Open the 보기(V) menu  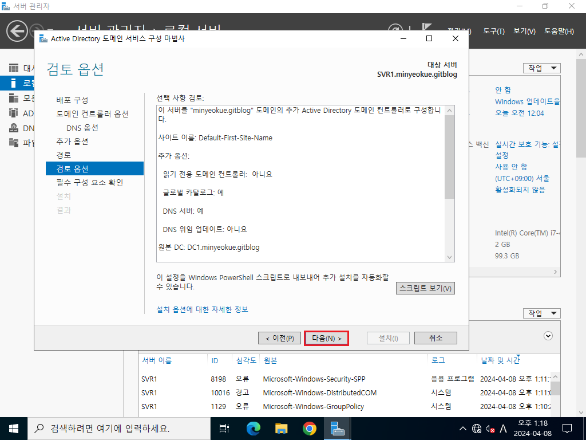[524, 32]
